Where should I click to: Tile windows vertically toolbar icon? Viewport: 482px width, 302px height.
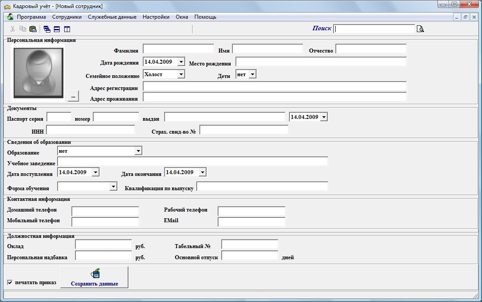click(67, 29)
